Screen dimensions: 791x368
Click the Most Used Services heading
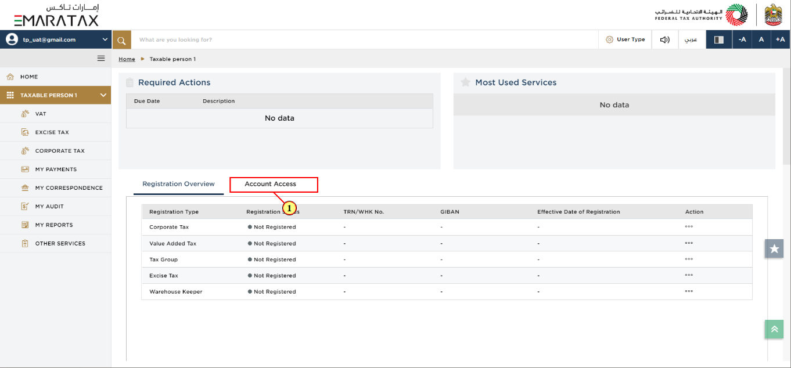(516, 82)
